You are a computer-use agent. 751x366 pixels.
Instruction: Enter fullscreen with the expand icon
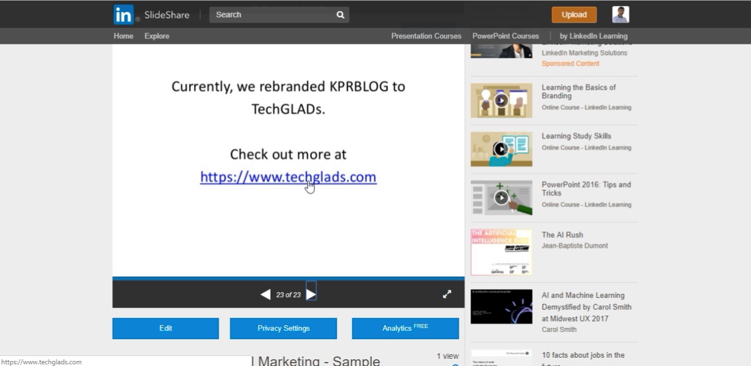point(447,294)
